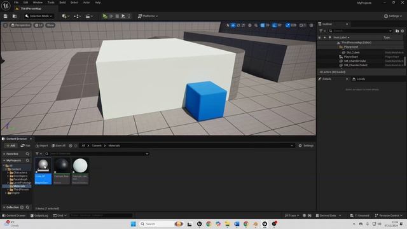
Task: Switch to the Levels tab
Action: coord(359,79)
